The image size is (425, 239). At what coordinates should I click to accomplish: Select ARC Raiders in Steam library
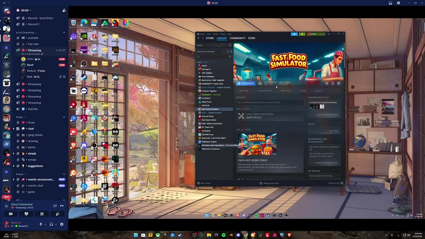pyautogui.click(x=207, y=73)
